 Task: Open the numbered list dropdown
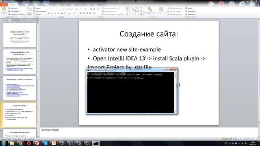(86, 9)
